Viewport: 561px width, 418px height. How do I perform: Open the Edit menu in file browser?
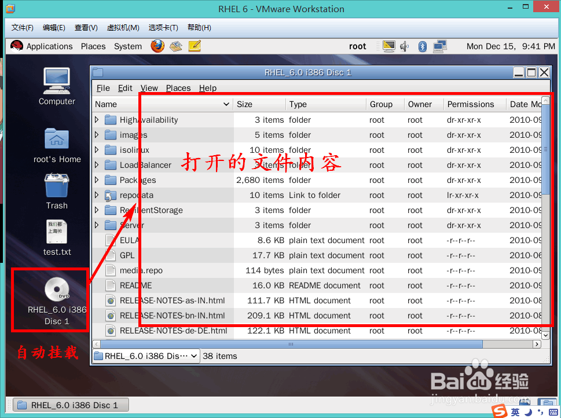[125, 88]
